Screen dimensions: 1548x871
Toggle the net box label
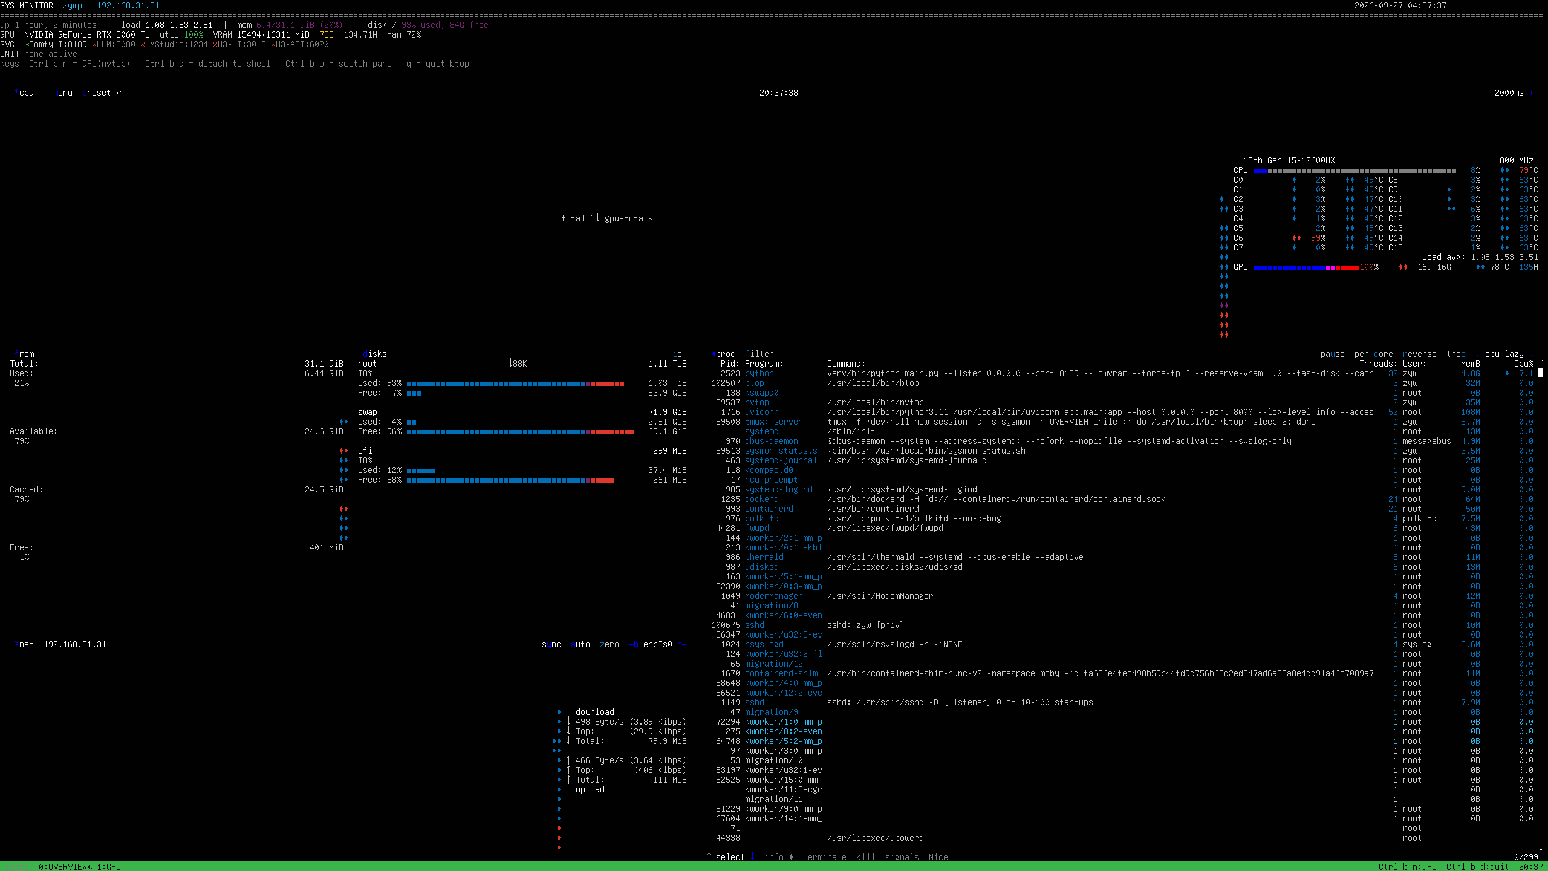tap(24, 644)
